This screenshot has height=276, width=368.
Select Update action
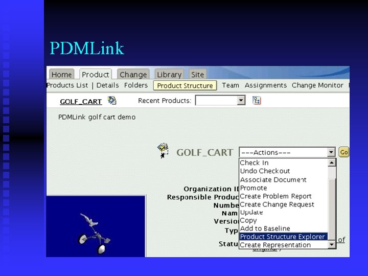tap(283, 212)
